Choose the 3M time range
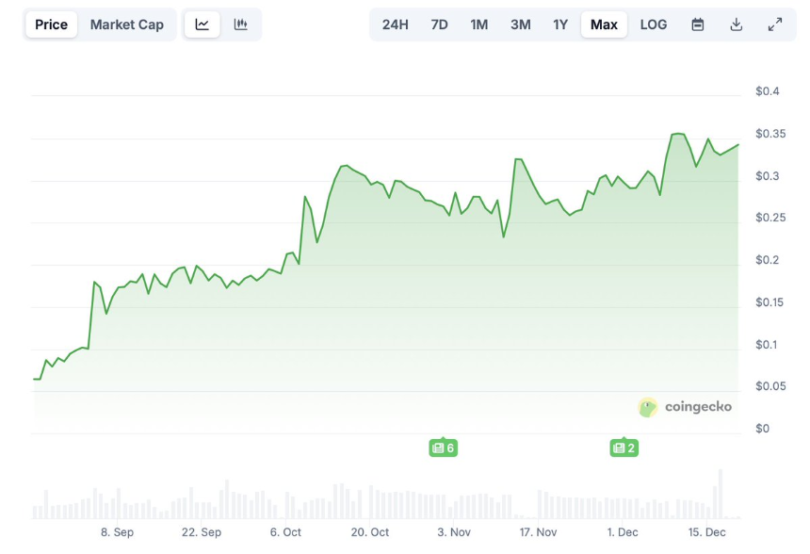The height and width of the screenshot is (554, 810). pyautogui.click(x=520, y=24)
